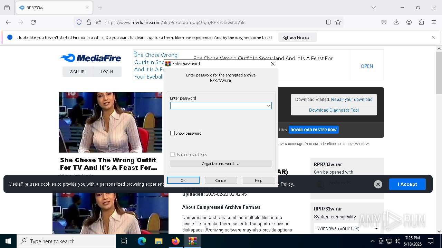Open the Firefox downloads panel
The image size is (442, 248).
click(396, 22)
